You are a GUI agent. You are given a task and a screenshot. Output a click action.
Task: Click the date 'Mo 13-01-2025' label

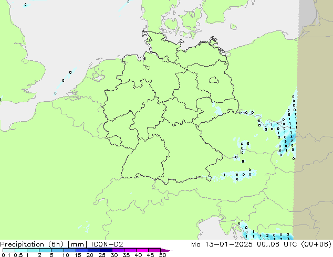pos(222,244)
